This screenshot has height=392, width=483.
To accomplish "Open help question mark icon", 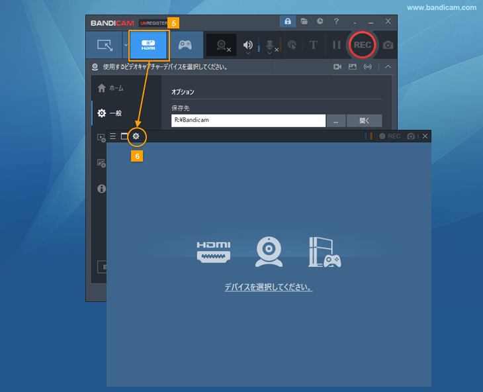I will [x=336, y=21].
